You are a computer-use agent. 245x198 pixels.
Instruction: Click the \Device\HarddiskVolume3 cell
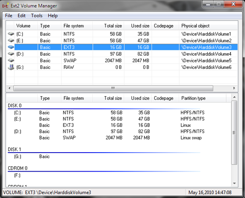click(206, 47)
